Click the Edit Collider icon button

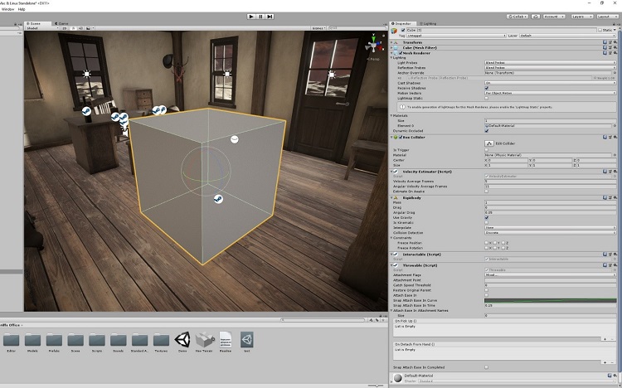489,143
